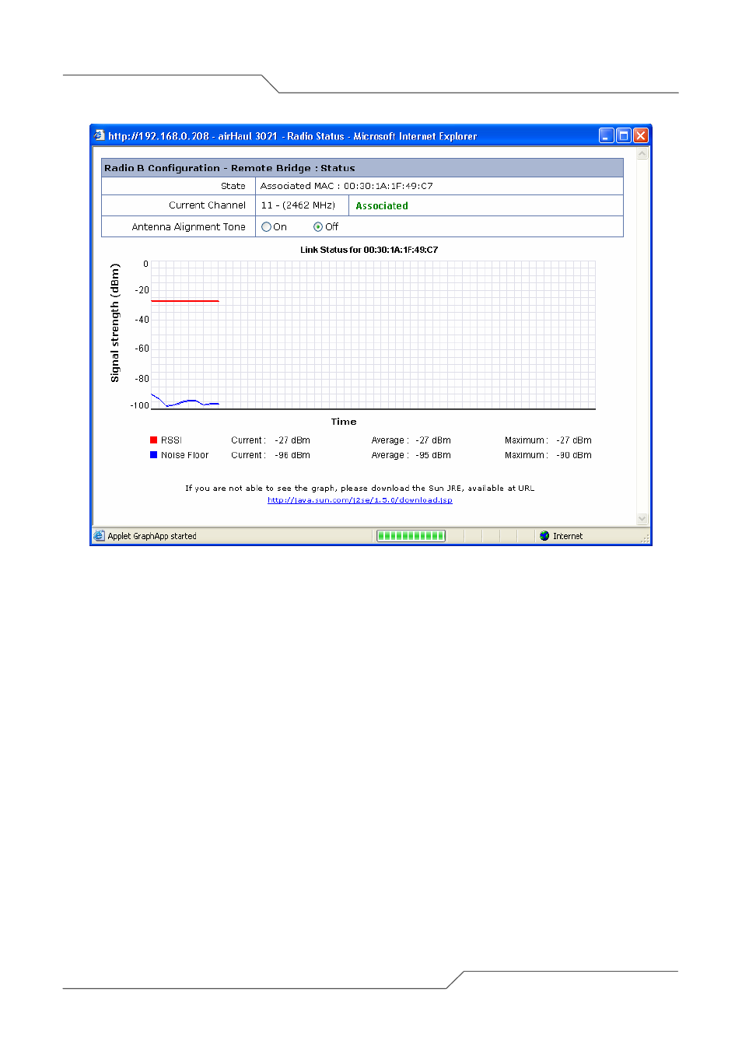Image resolution: width=742 pixels, height=1051 pixels.
Task: Maximize the Radio Status browser window
Action: click(x=624, y=135)
